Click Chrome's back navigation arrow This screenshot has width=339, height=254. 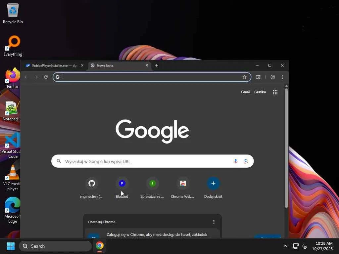coord(26,77)
